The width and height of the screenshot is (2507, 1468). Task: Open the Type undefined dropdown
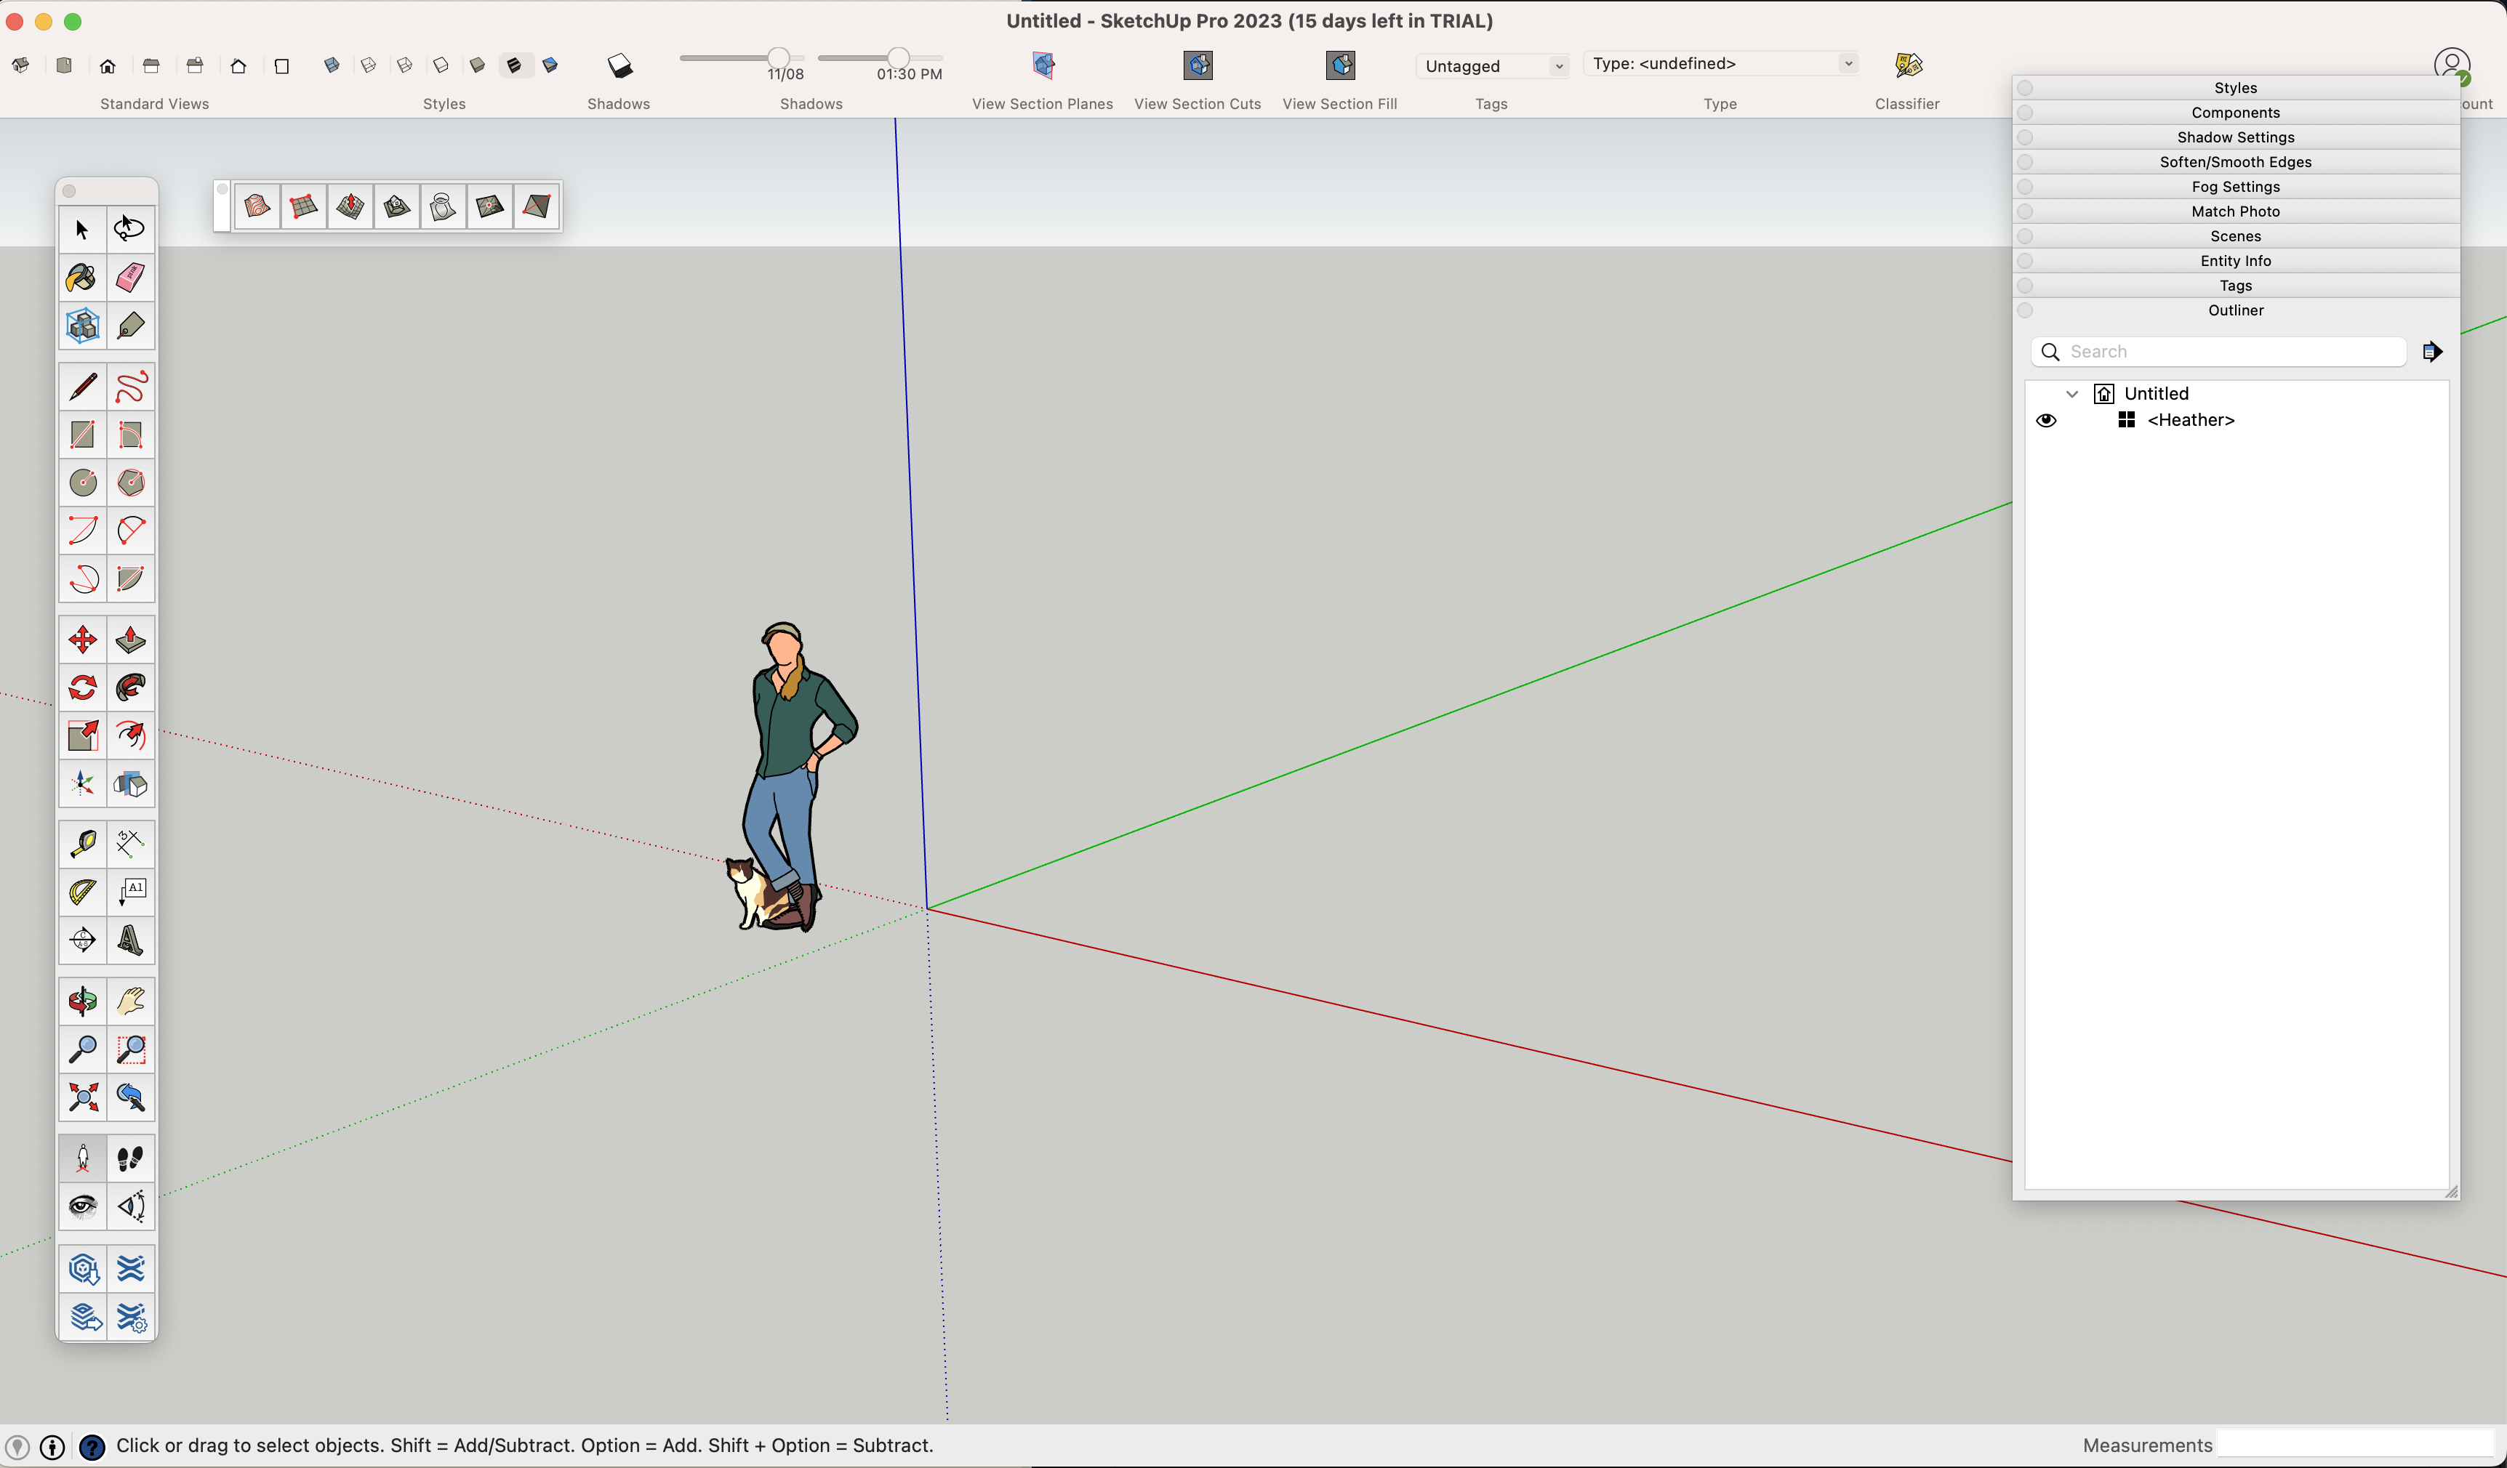[1719, 64]
